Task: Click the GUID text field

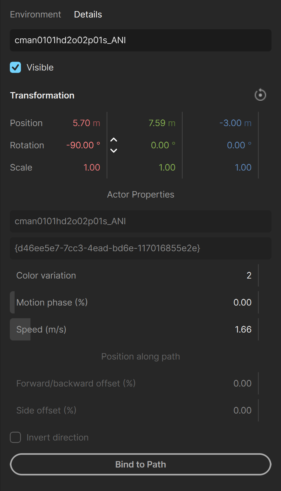Action: click(140, 248)
